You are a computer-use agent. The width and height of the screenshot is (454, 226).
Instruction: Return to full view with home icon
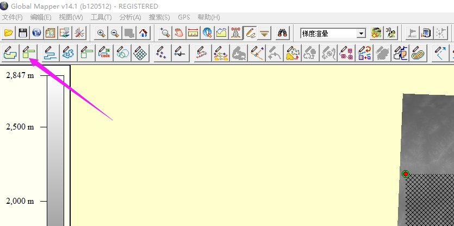(x=144, y=33)
